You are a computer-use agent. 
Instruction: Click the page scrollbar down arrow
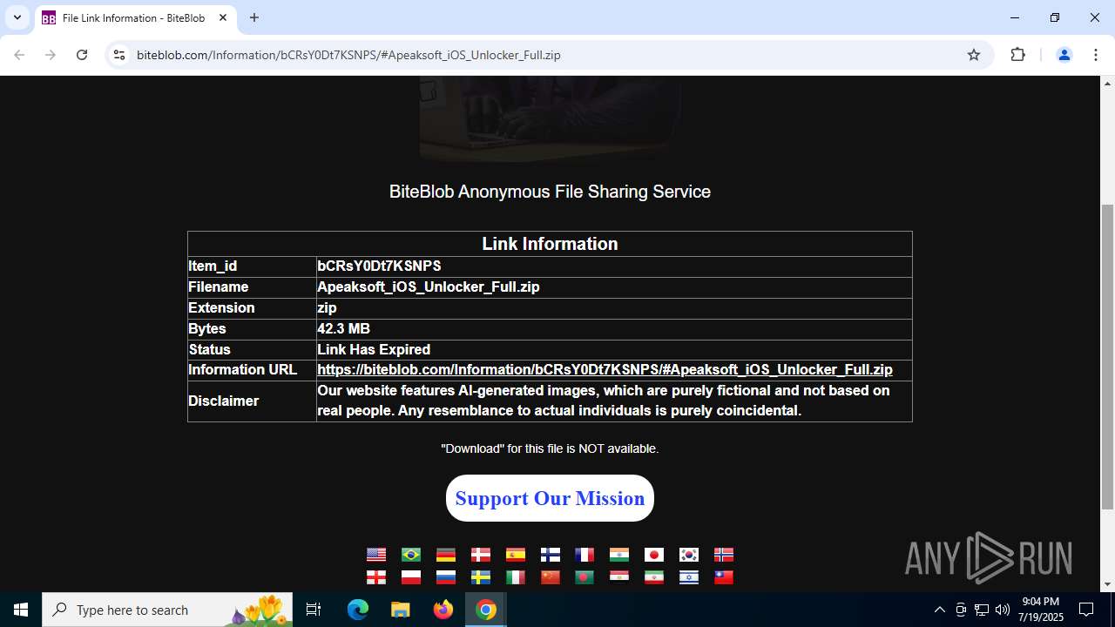click(x=1108, y=584)
